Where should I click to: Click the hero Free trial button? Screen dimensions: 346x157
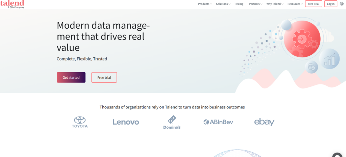coord(104,77)
